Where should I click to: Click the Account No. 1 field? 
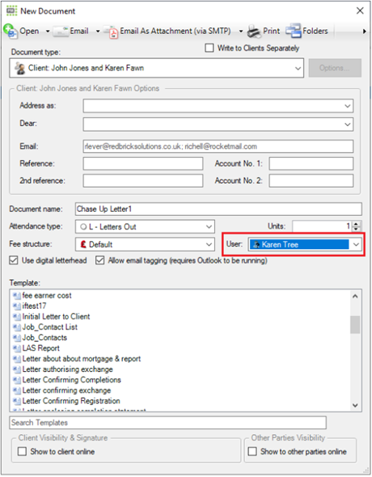click(311, 163)
